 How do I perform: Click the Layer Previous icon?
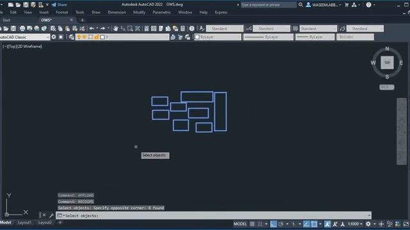point(180,37)
